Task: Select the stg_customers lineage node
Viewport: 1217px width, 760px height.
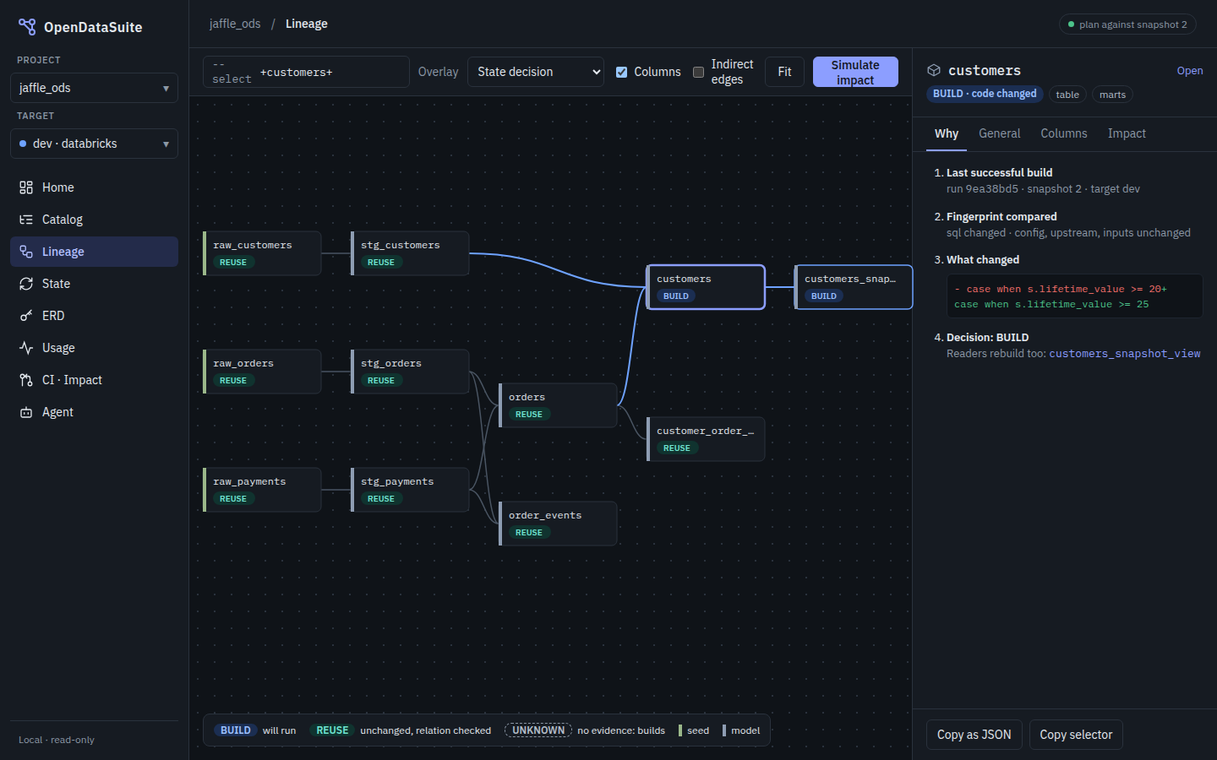Action: (410, 253)
